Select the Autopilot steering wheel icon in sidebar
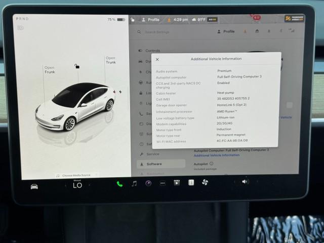Image resolution: width=324 pixels, height=243 pixels. 141,83
